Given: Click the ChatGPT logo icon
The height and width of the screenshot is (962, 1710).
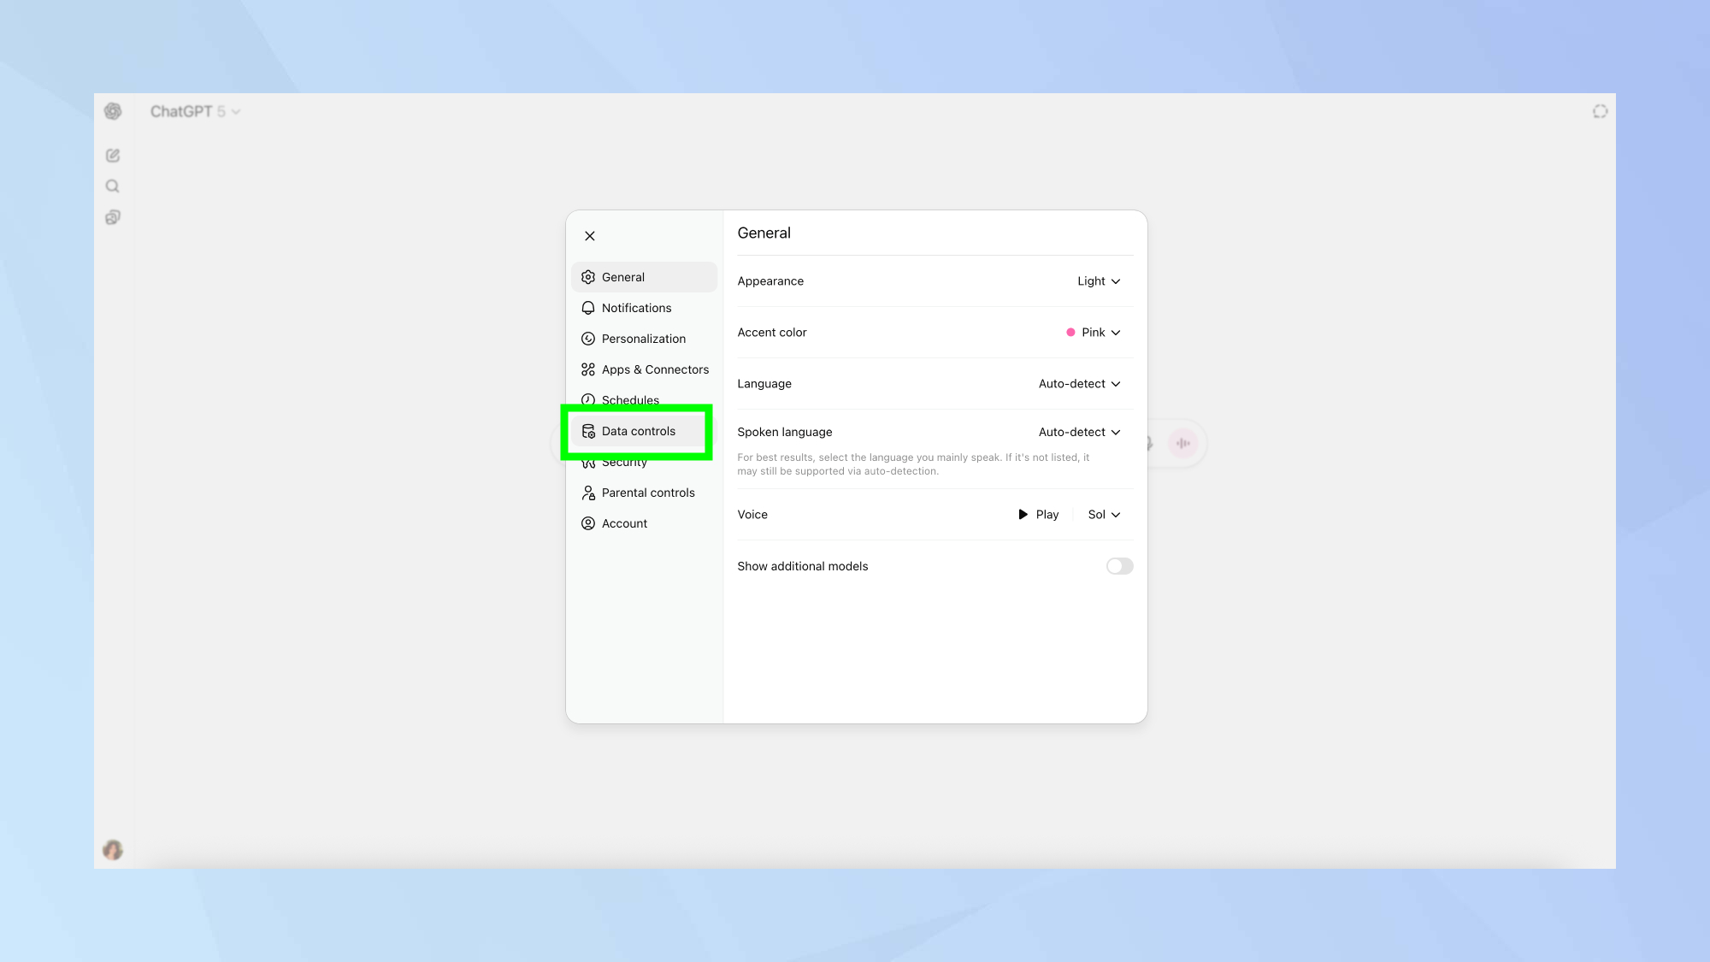Looking at the screenshot, I should tap(112, 111).
